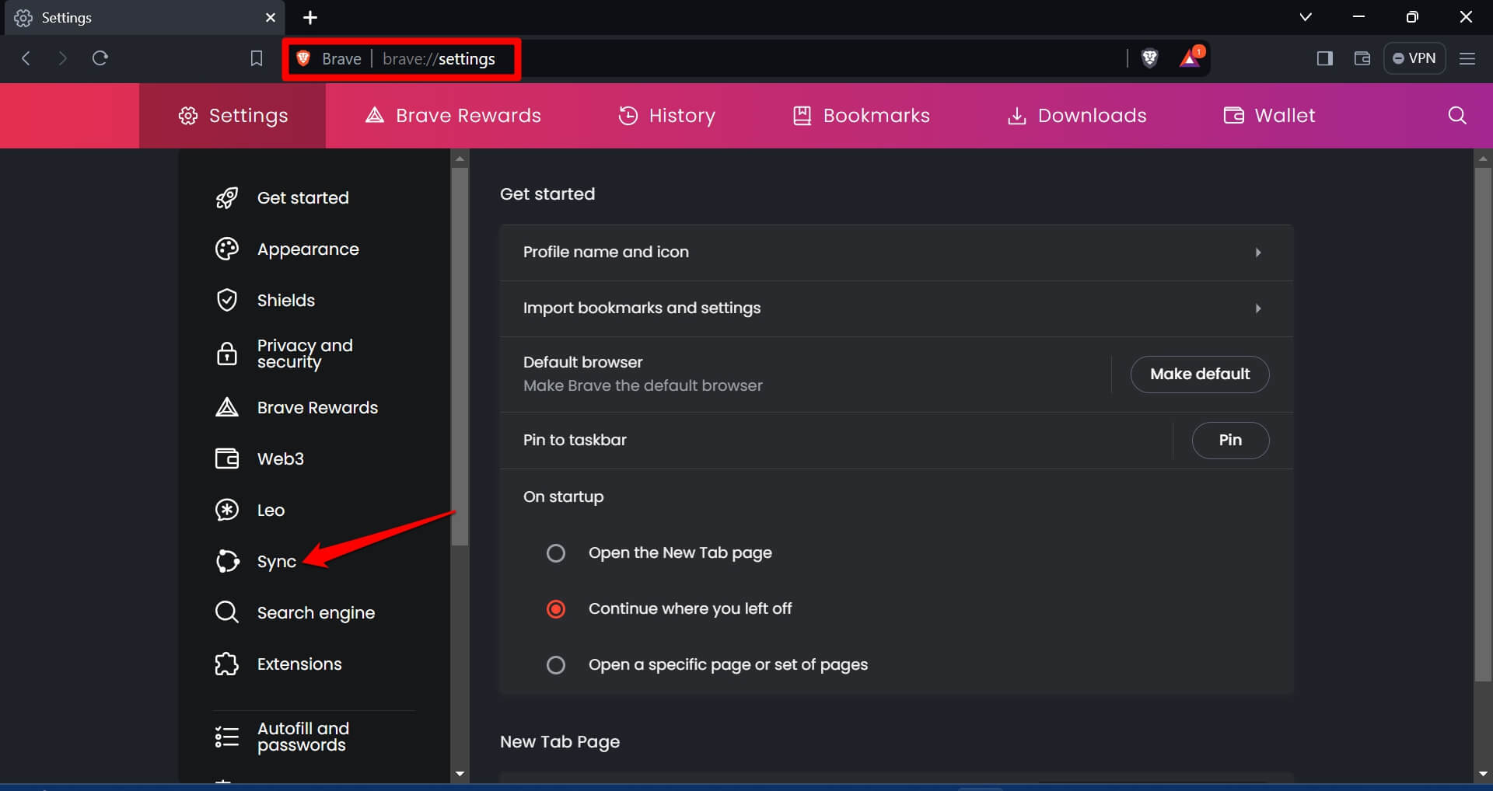
Task: Open Sync settings section
Action: click(x=277, y=562)
